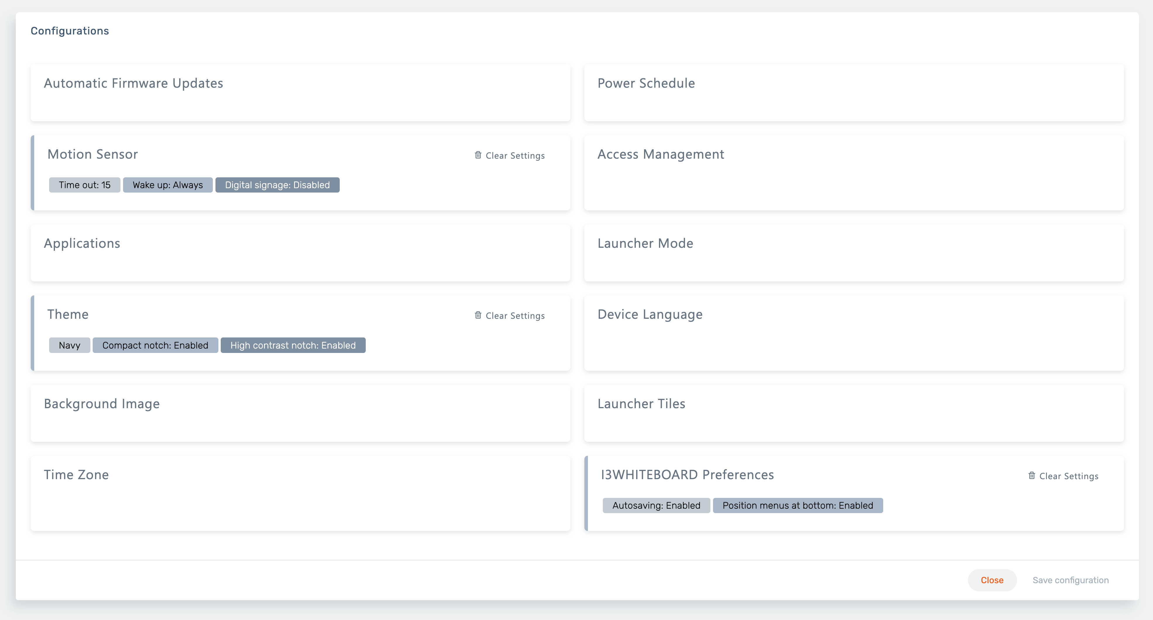
Task: Click High contrast notch: Enabled tag
Action: point(293,345)
